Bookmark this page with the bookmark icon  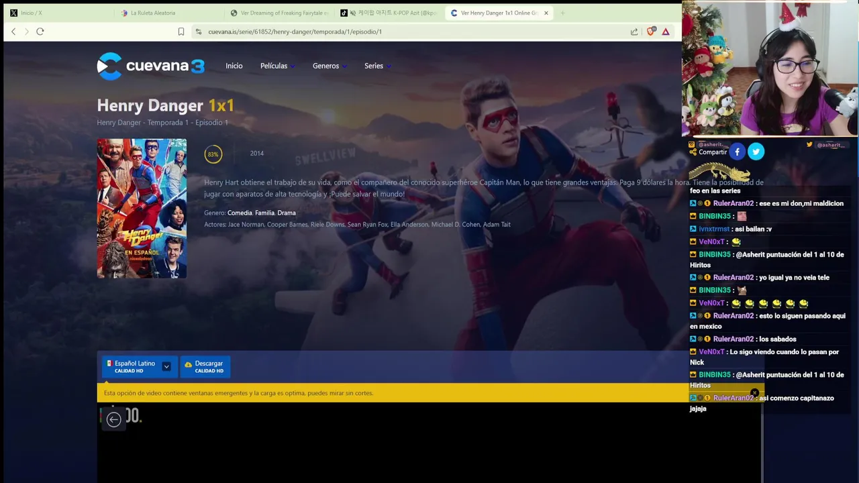(181, 32)
